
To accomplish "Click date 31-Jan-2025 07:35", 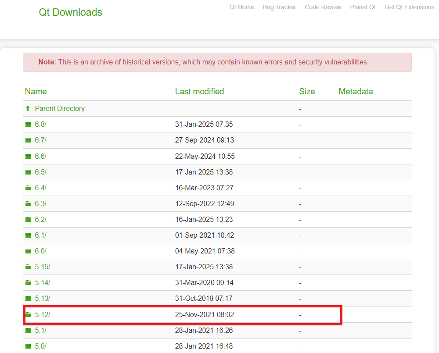I will point(204,124).
